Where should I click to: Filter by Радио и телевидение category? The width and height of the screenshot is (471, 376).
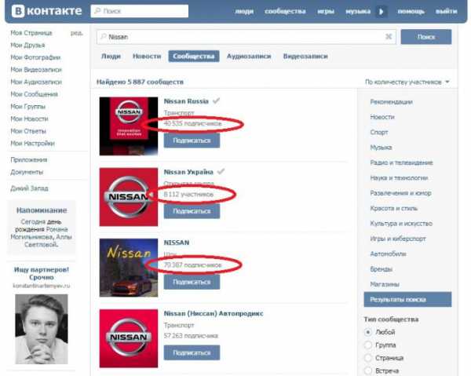[401, 162]
